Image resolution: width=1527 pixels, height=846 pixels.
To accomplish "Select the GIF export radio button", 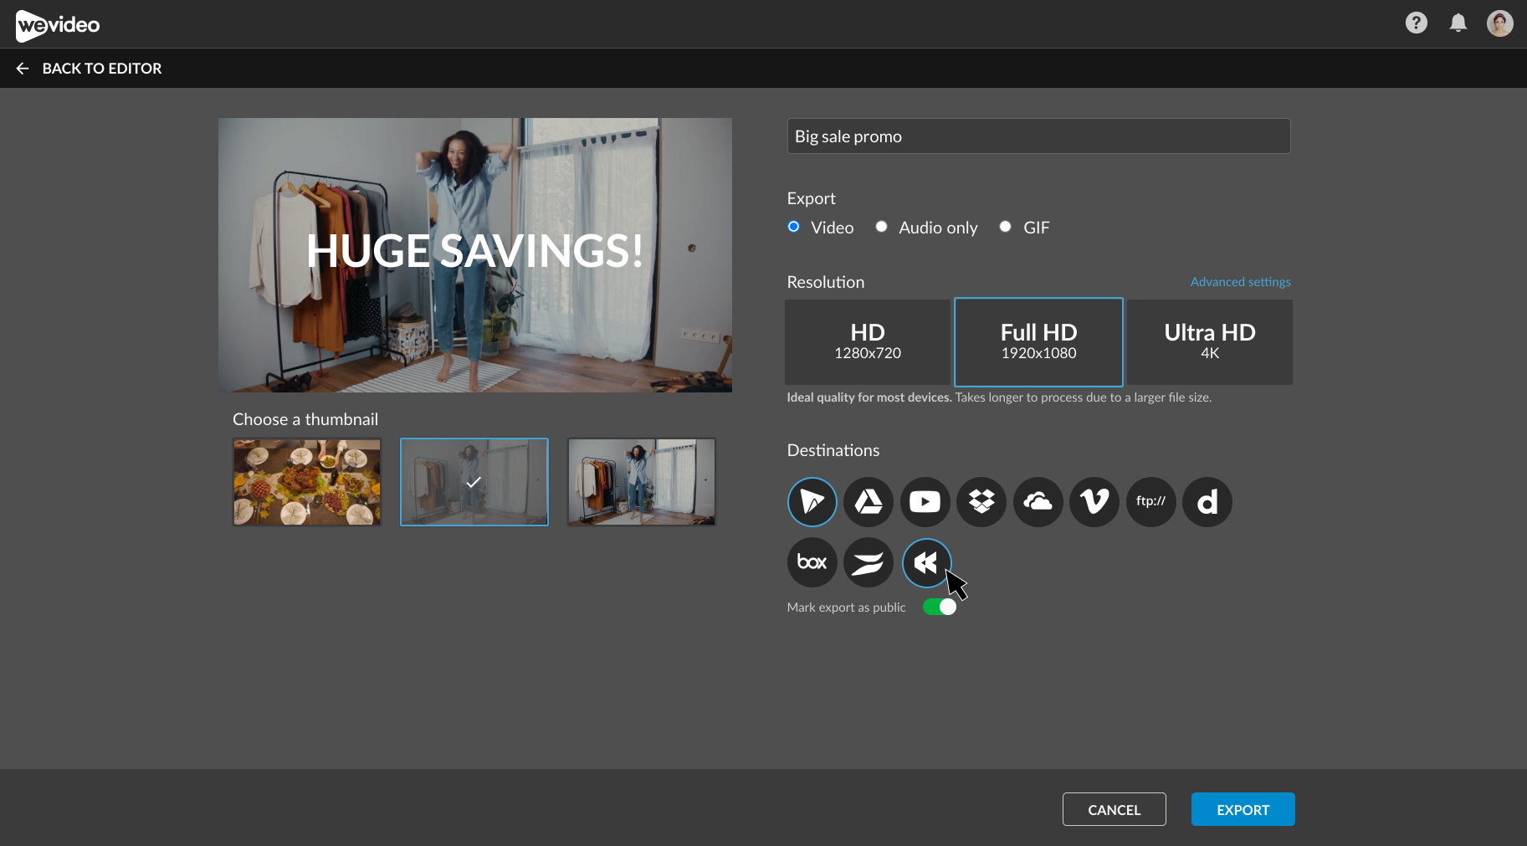I will tap(1005, 227).
